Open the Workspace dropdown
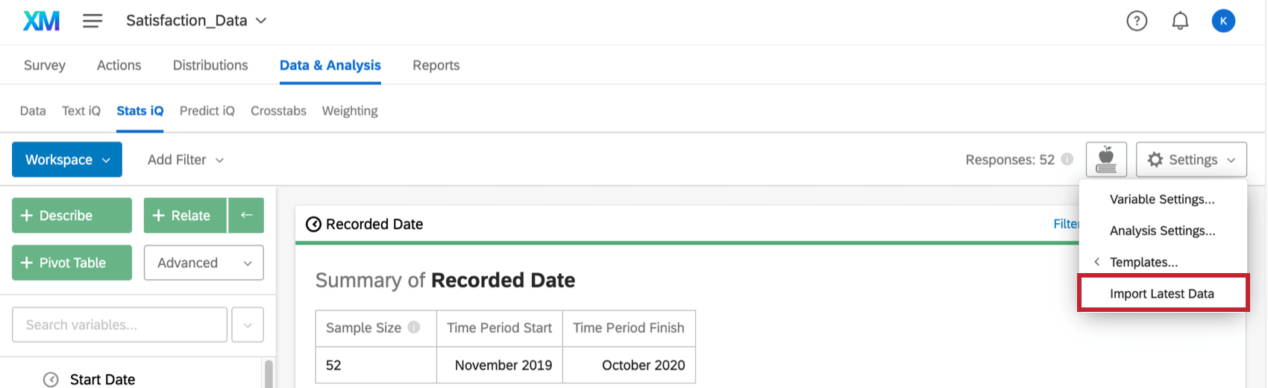 tap(67, 160)
